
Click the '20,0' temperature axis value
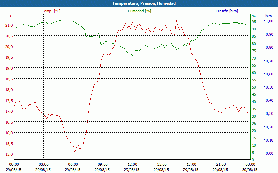(9, 47)
